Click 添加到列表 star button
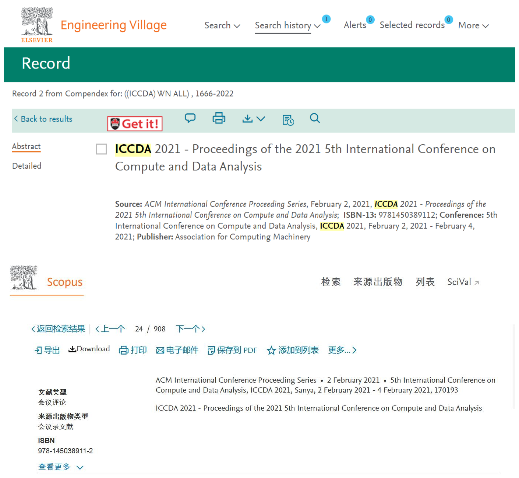The width and height of the screenshot is (519, 478). click(293, 350)
